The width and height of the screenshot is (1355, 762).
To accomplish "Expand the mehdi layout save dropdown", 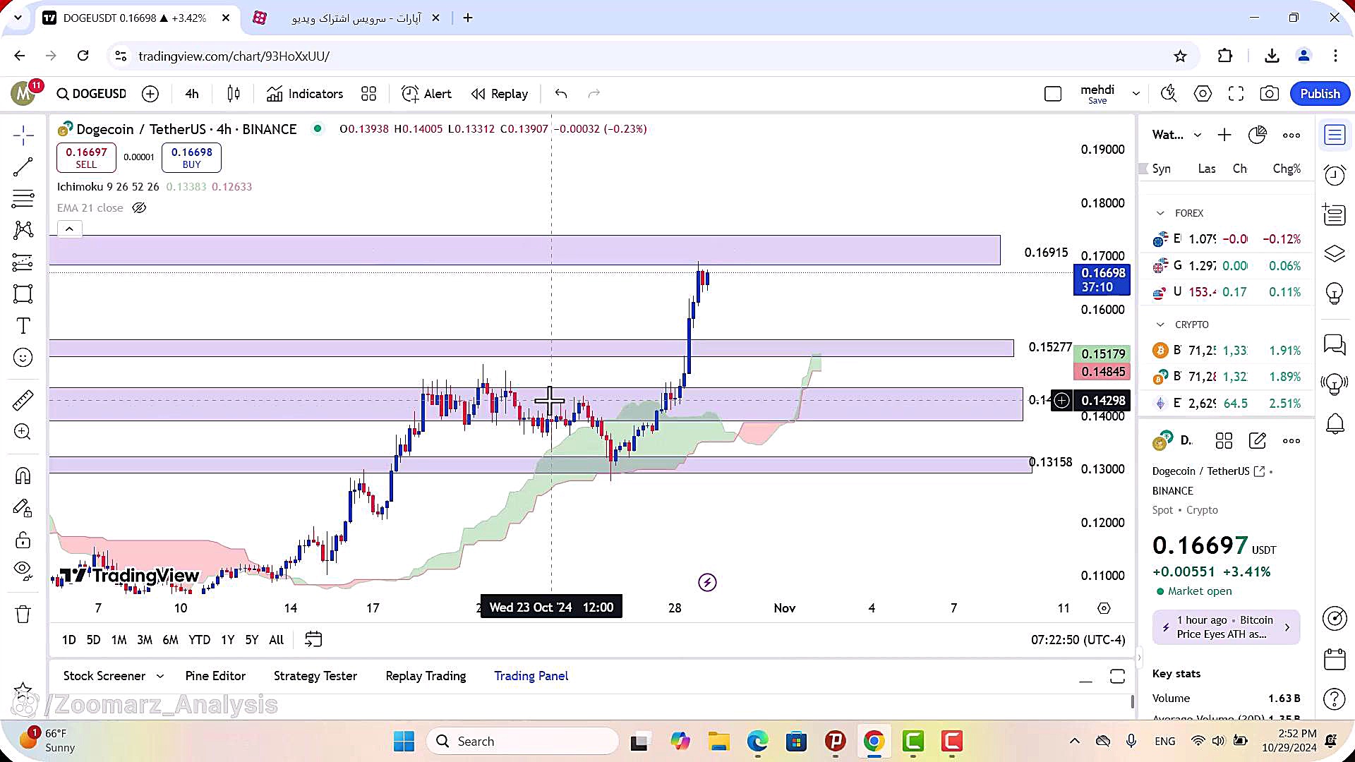I will coord(1136,94).
